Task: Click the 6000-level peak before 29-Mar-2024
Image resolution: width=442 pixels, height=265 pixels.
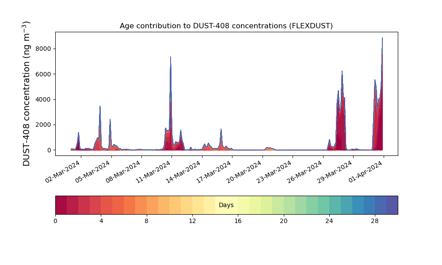Action: (x=342, y=72)
